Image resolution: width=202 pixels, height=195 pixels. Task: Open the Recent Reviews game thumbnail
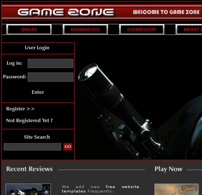(28, 189)
